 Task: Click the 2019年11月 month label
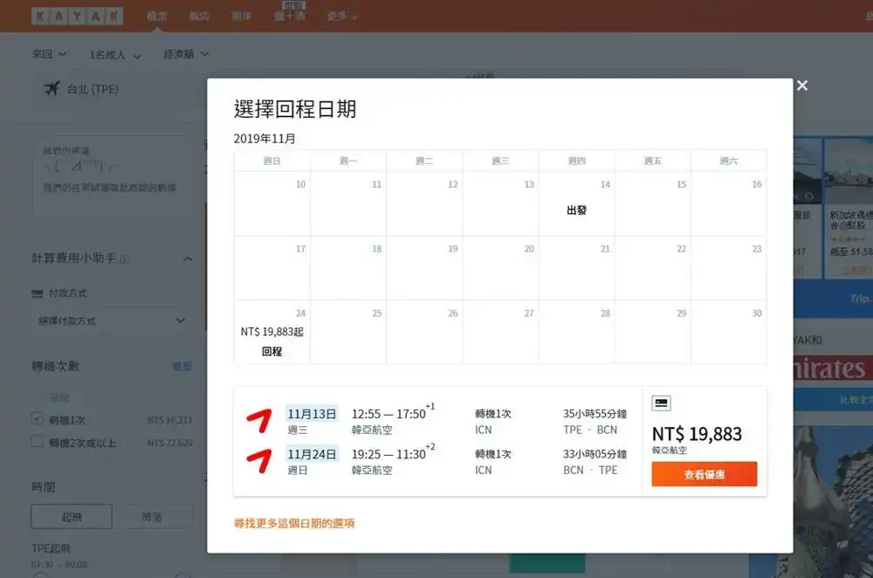[x=265, y=139]
